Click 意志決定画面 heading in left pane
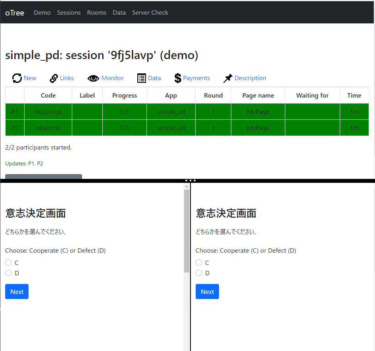 point(35,213)
